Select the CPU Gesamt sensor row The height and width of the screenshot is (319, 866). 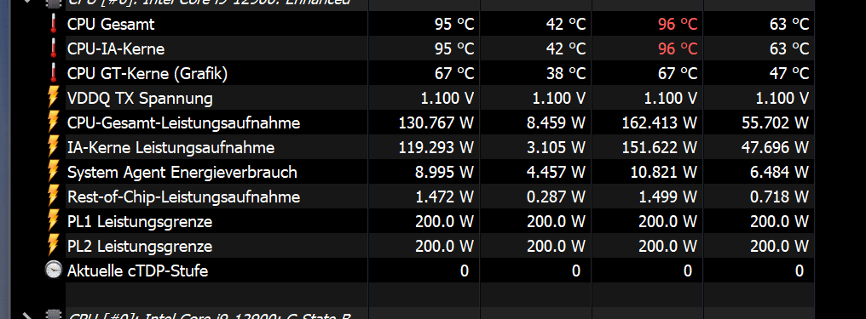[440, 24]
